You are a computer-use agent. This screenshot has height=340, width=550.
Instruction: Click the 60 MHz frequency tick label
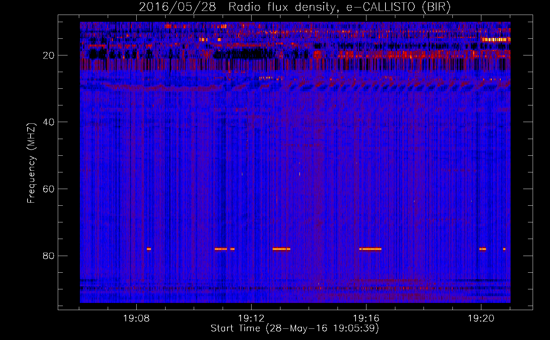point(49,189)
